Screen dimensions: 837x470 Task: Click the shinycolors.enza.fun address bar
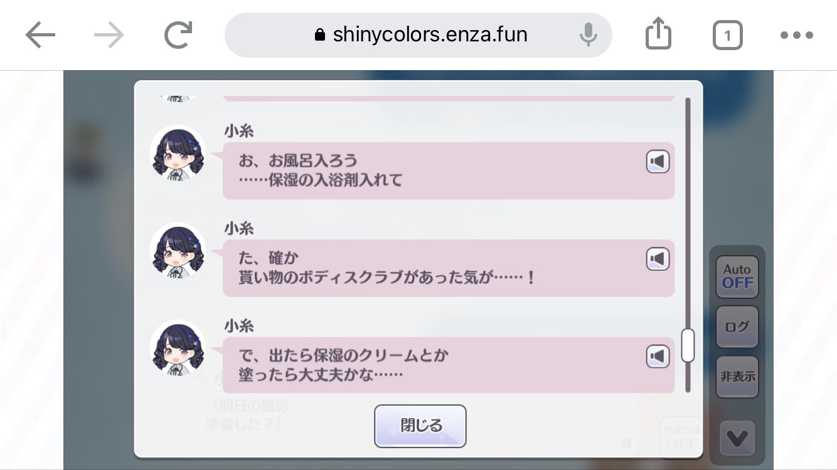(418, 35)
